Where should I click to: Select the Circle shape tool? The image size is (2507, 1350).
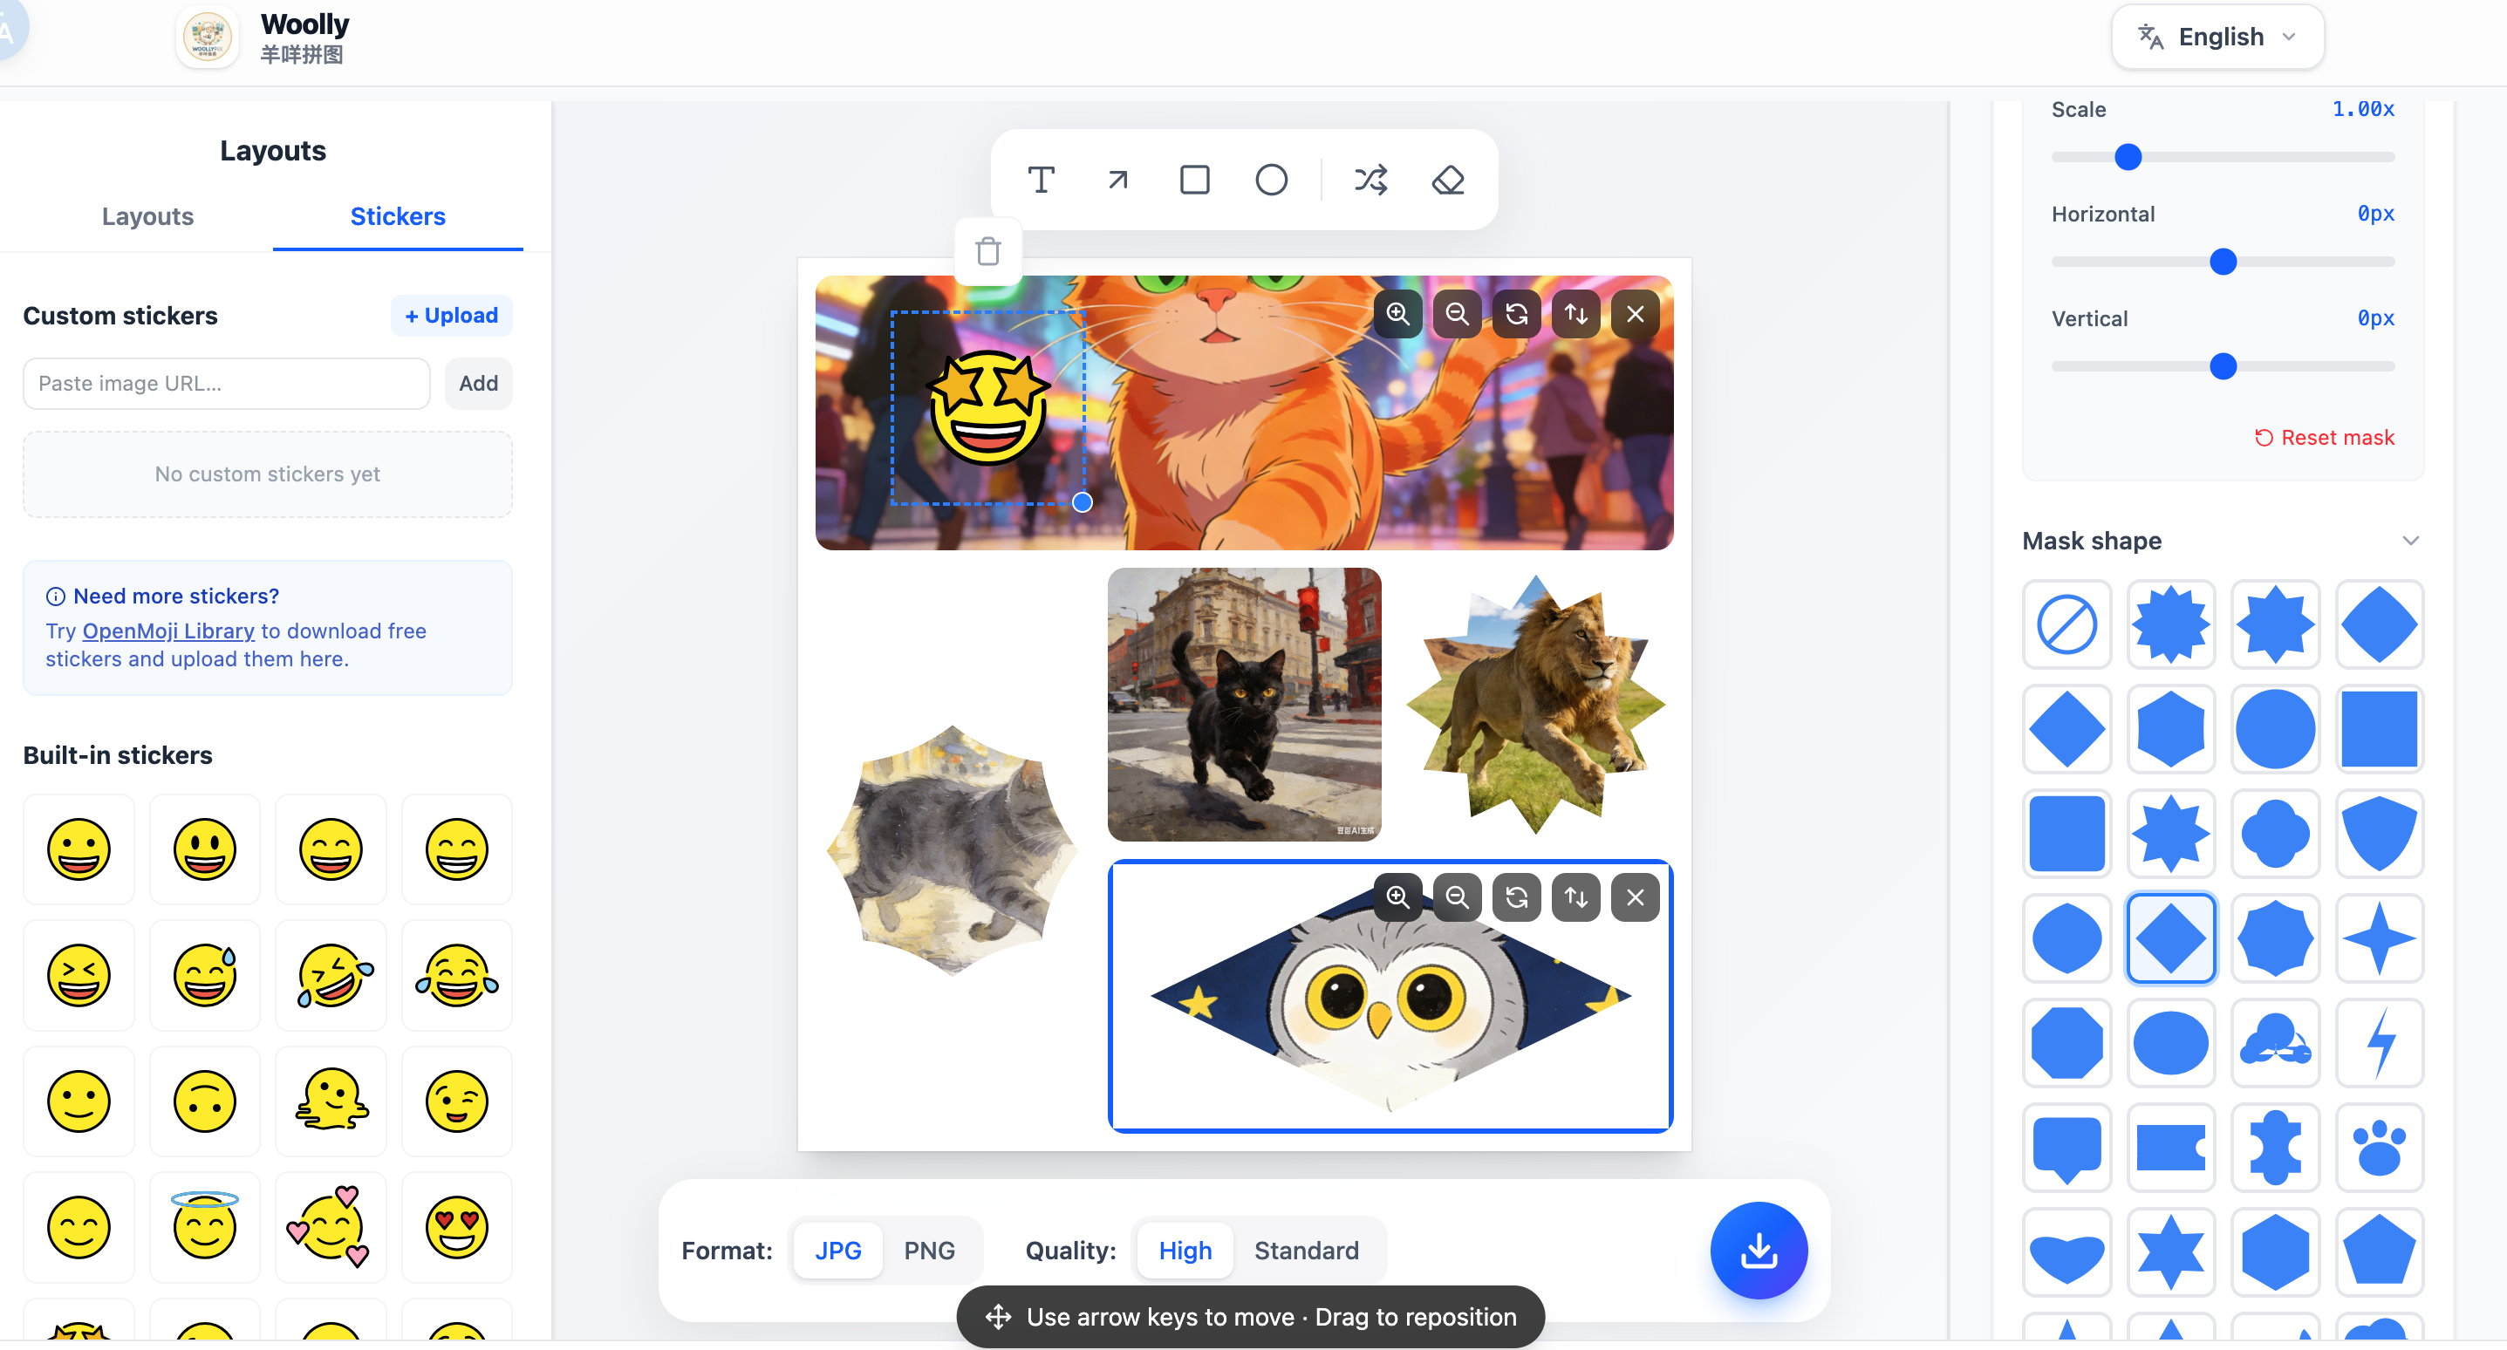click(1271, 180)
